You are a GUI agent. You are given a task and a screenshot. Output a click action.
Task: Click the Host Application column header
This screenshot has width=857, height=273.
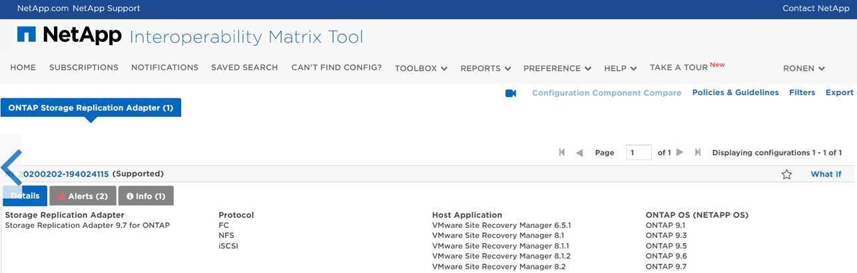pyautogui.click(x=467, y=215)
